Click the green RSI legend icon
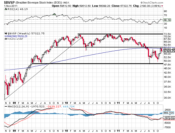 [x=6, y=9]
